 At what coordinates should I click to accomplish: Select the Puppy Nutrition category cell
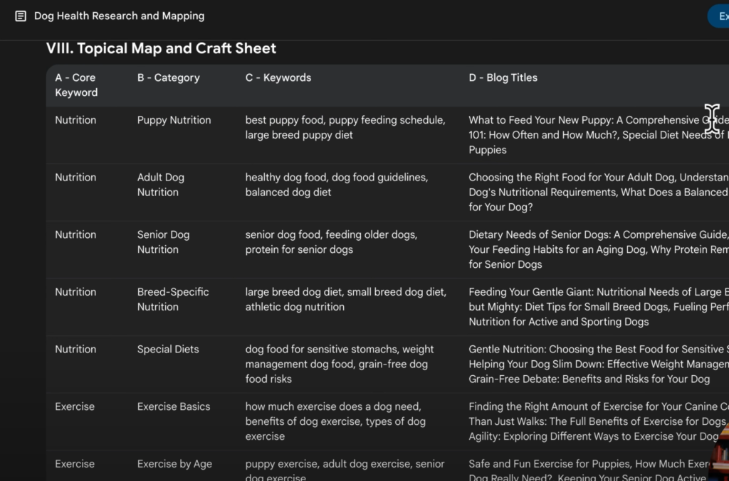click(x=174, y=120)
